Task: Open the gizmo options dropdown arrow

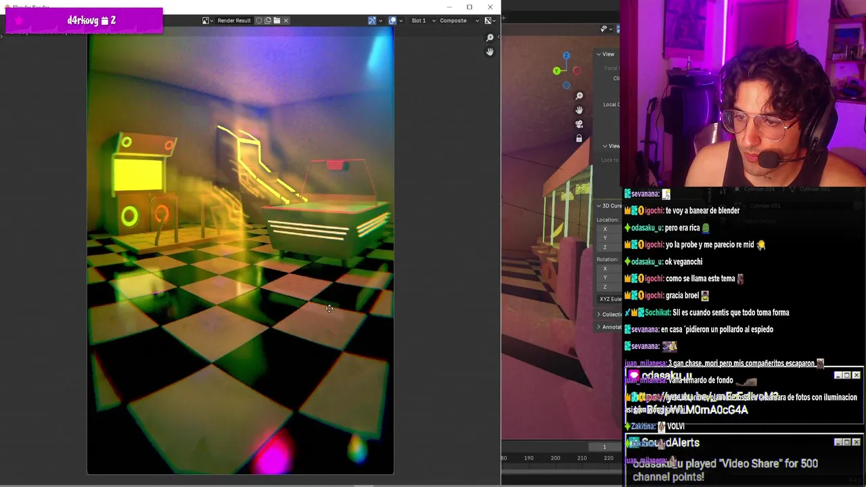Action: pyautogui.click(x=380, y=20)
